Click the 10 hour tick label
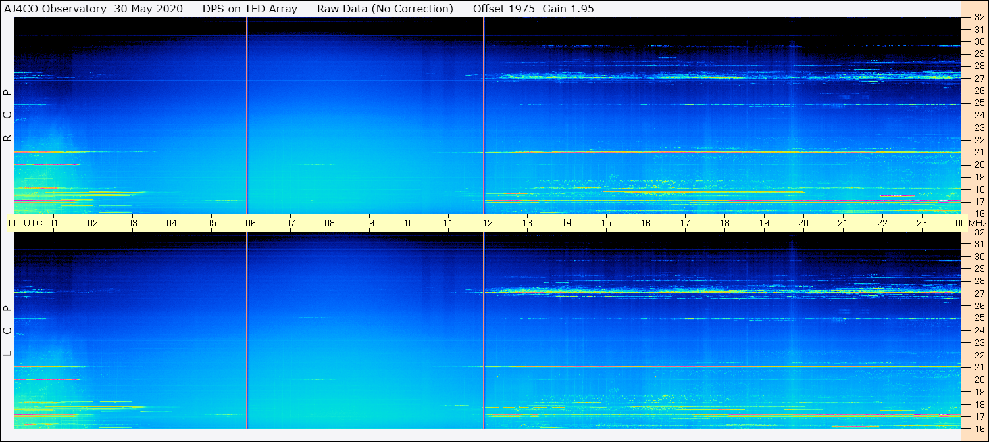 [409, 223]
